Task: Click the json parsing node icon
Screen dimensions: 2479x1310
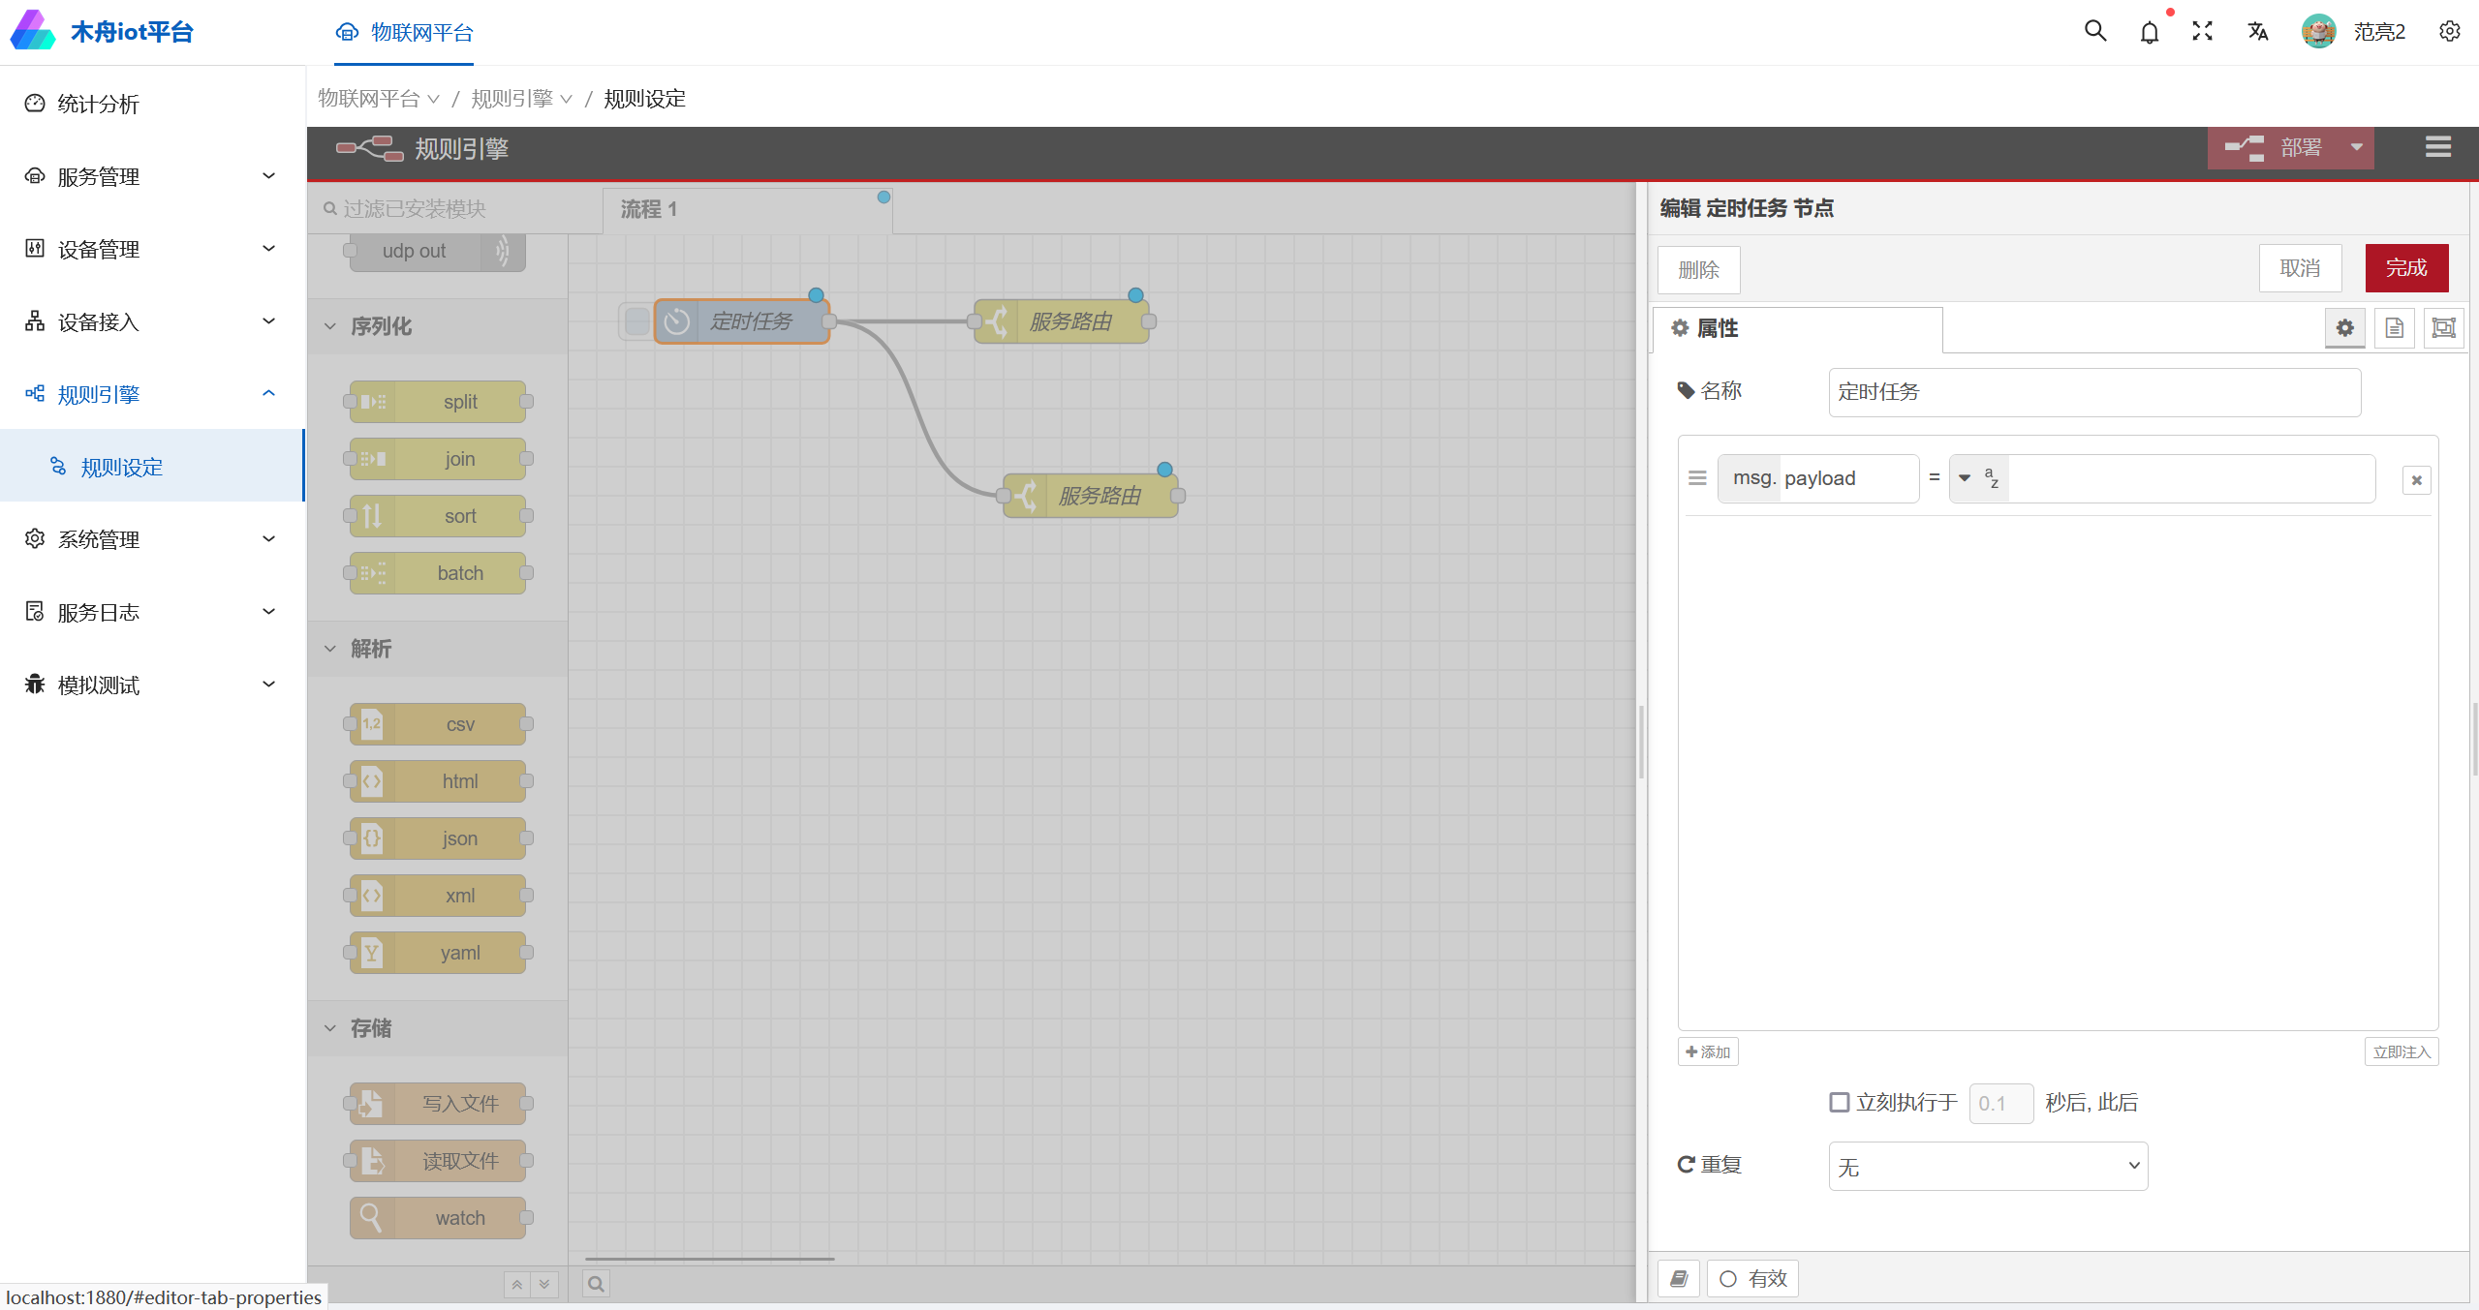Action: pyautogui.click(x=374, y=838)
